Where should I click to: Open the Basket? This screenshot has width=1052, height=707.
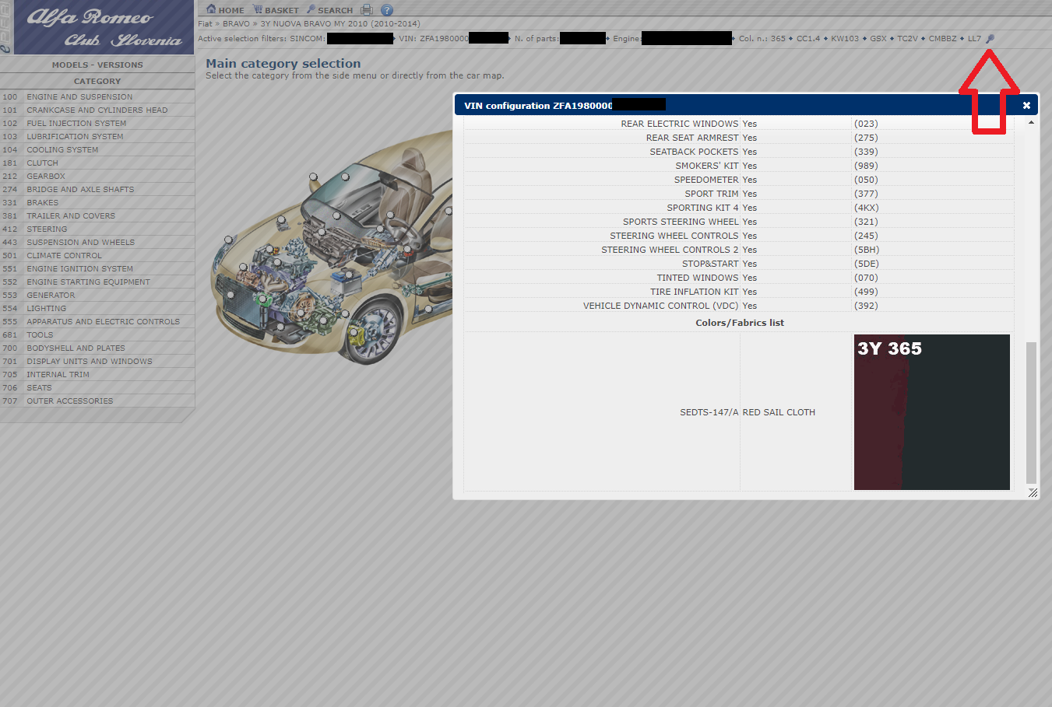click(276, 10)
